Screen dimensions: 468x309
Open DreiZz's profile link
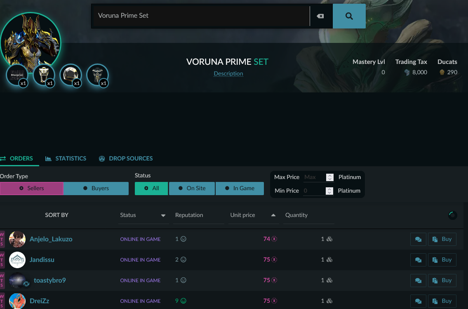[x=40, y=301]
